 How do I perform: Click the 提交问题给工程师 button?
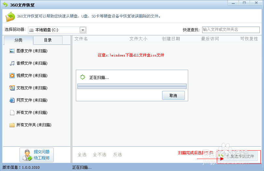pyautogui.click(x=36, y=155)
